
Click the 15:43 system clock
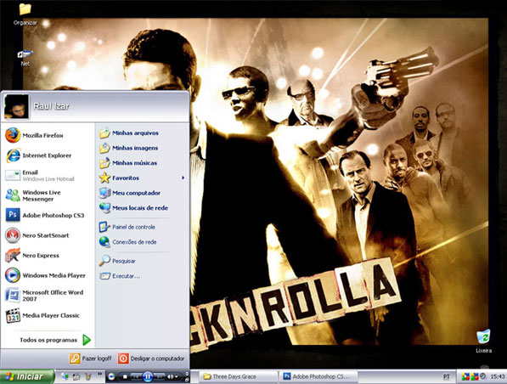[x=497, y=376]
